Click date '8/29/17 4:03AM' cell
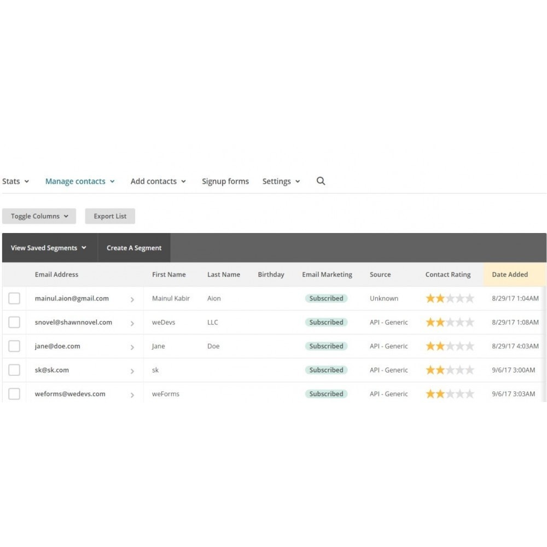Image resolution: width=547 pixels, height=547 pixels. (515, 346)
